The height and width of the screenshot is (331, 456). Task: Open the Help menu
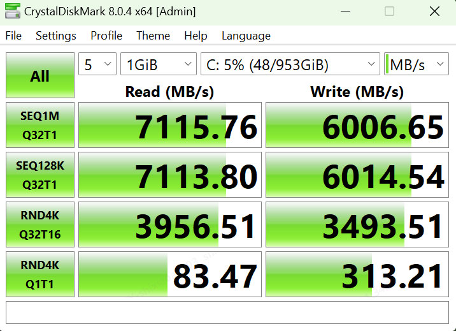(196, 36)
